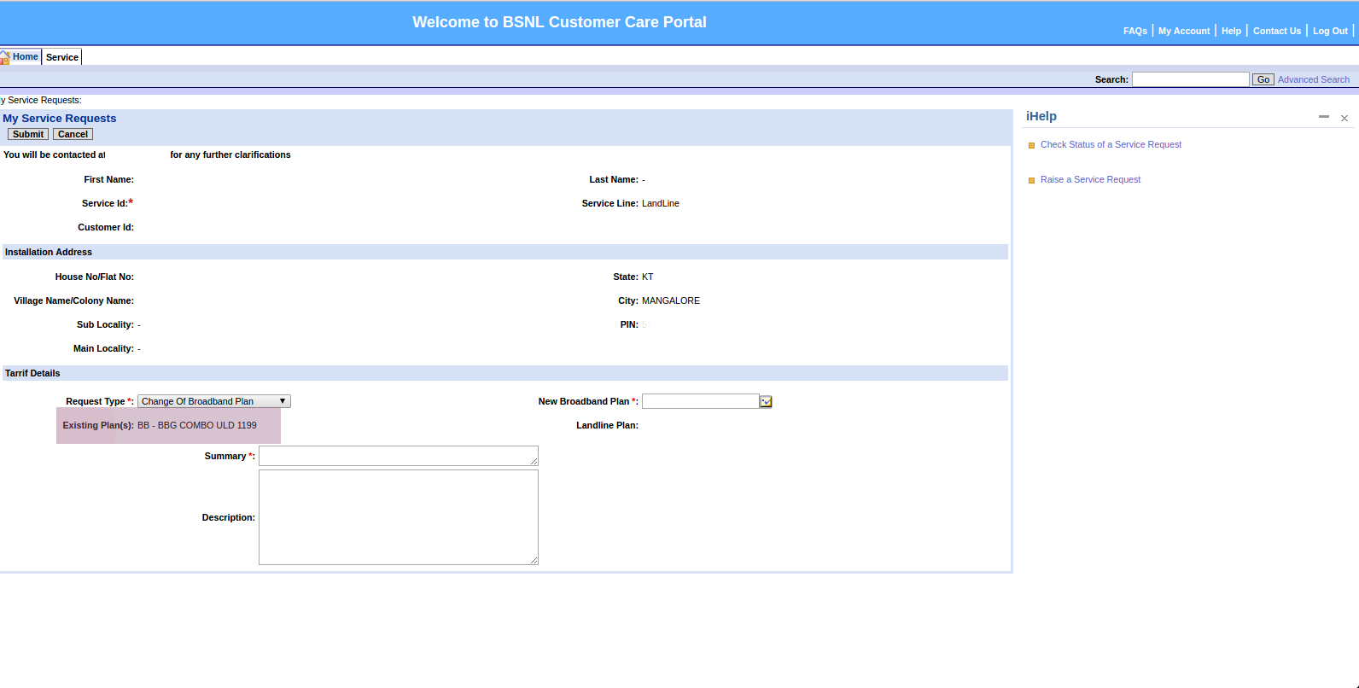Screen dimensions: 1359x688
Task: Close the iHelp panel
Action: click(x=1344, y=119)
